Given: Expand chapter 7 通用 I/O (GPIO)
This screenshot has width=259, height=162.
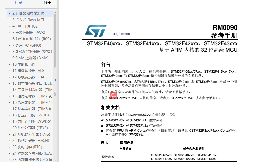Looking at the screenshot, I should (x=9, y=45).
